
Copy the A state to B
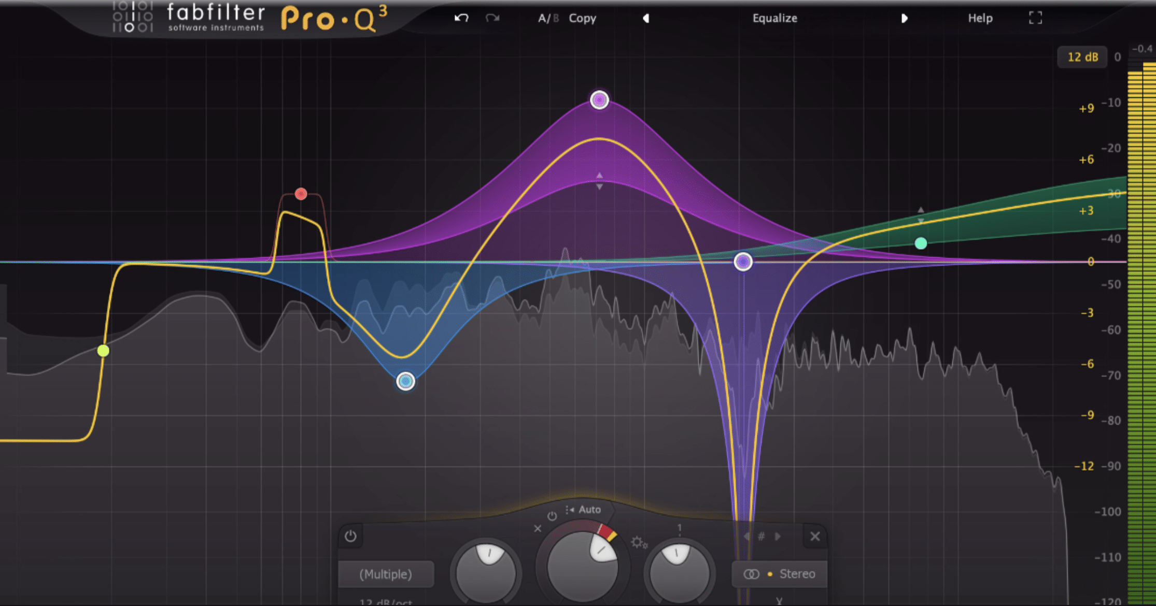coord(582,18)
